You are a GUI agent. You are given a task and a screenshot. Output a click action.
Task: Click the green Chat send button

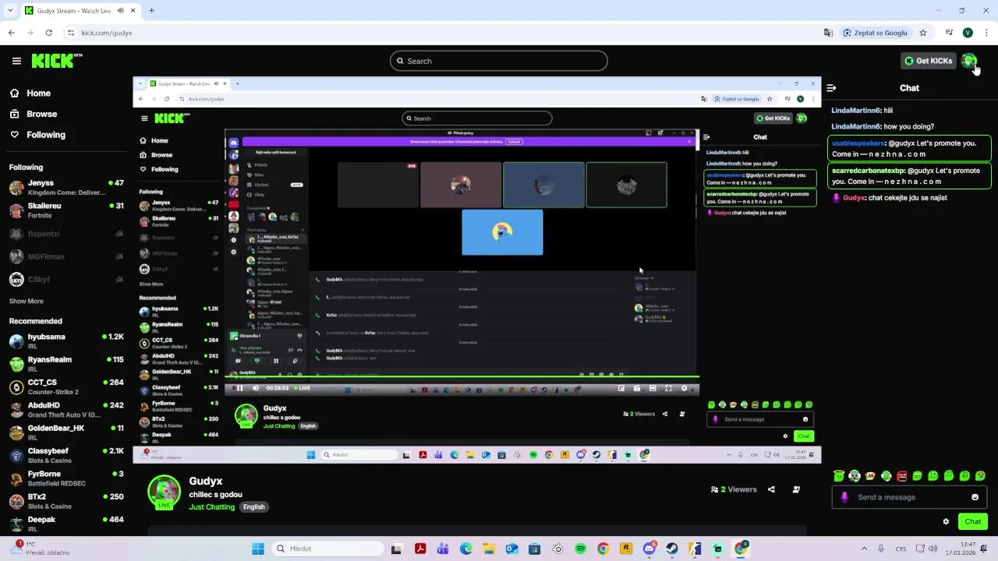(972, 522)
